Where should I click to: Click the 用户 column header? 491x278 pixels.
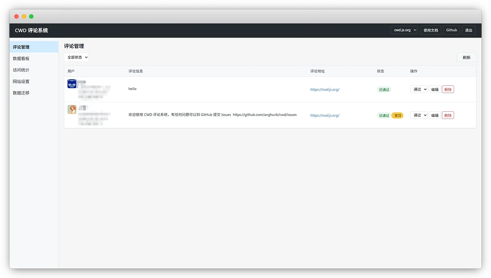(x=71, y=71)
